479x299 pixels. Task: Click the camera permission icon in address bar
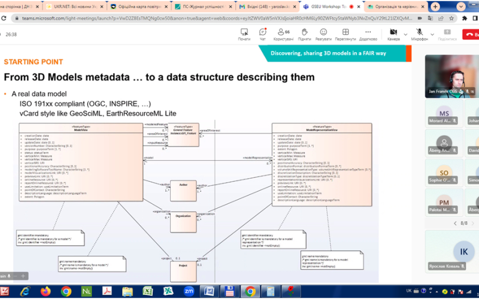point(420,19)
